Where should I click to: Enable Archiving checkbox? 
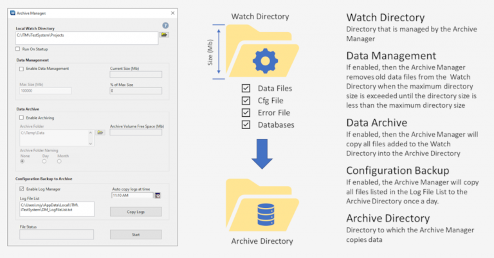[21, 118]
